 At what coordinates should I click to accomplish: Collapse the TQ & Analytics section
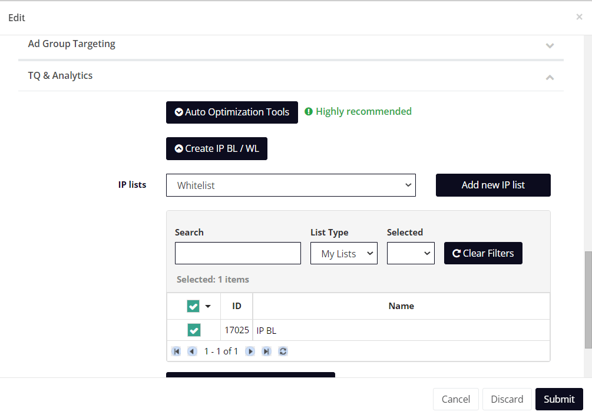click(550, 77)
